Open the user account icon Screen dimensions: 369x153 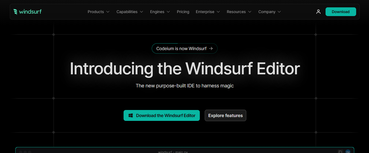pos(318,12)
